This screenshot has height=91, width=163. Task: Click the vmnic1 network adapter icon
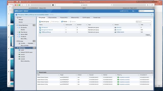pyautogui.click(x=19, y=55)
